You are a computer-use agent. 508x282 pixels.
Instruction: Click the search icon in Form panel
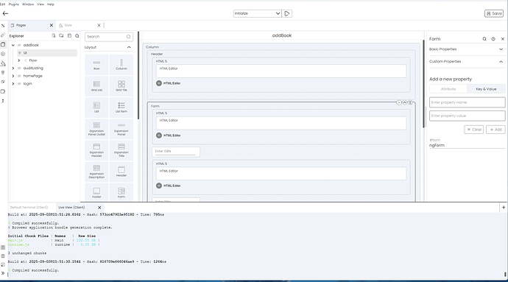[484, 39]
